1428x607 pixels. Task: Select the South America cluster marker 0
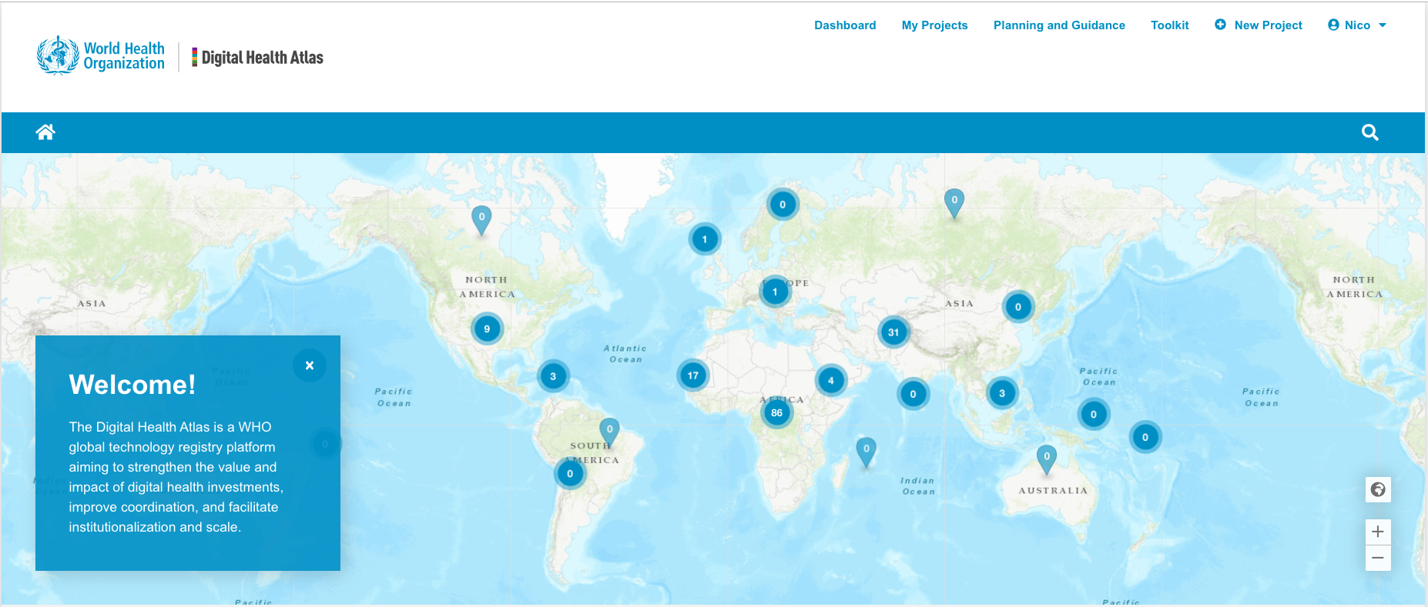click(570, 474)
